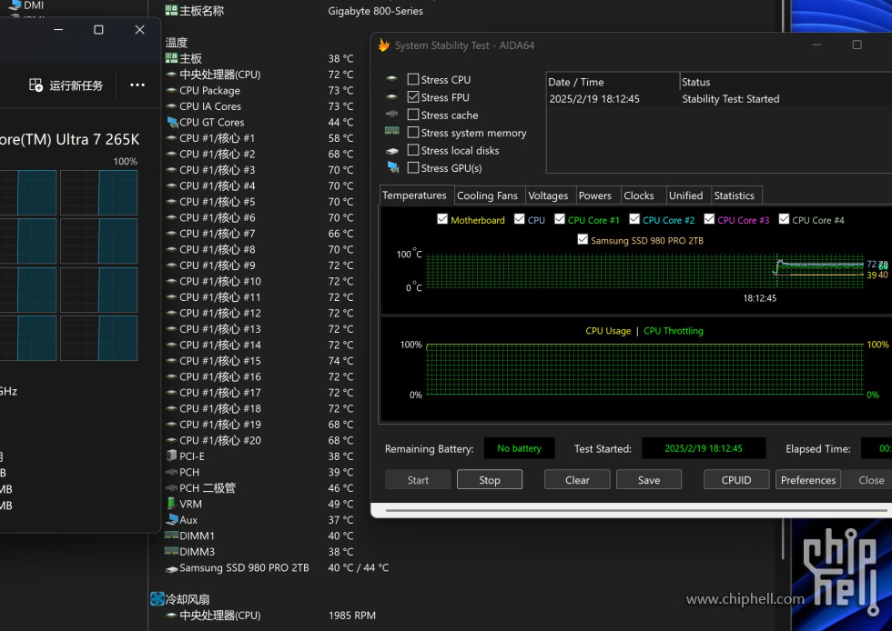Uncheck the Stress FPU checkbox
The width and height of the screenshot is (892, 631).
click(413, 97)
